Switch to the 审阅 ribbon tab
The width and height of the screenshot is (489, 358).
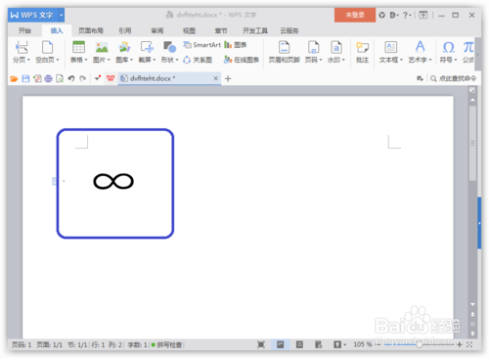coord(157,31)
